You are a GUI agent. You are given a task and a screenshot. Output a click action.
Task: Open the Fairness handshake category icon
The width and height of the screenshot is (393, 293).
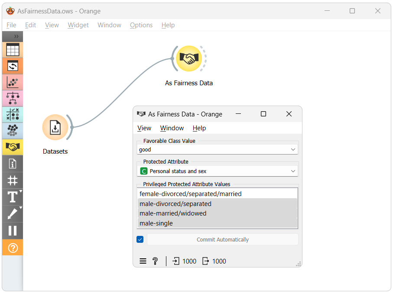click(x=13, y=147)
